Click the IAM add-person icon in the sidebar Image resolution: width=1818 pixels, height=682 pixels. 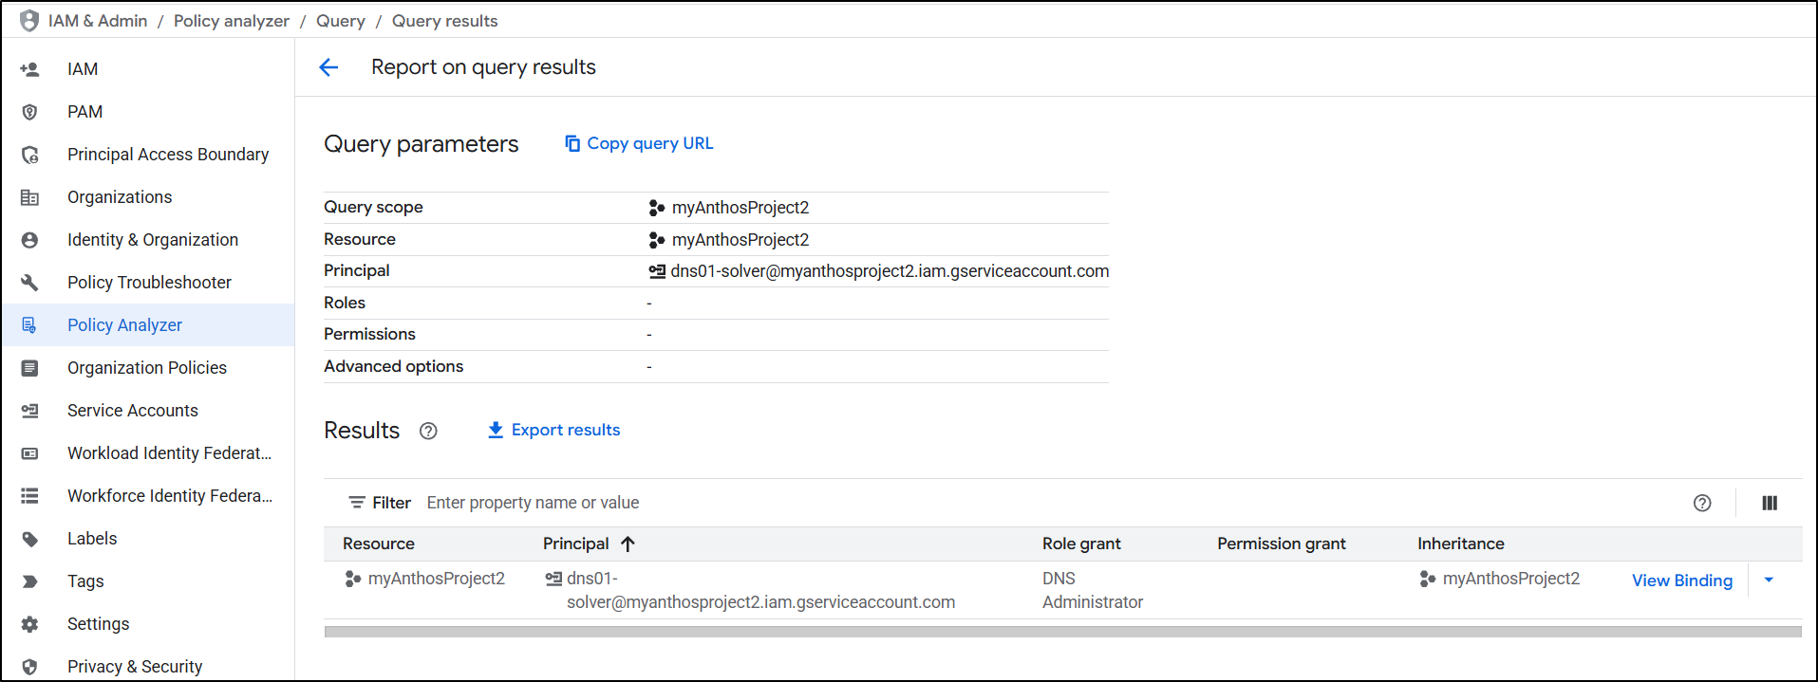pyautogui.click(x=30, y=69)
